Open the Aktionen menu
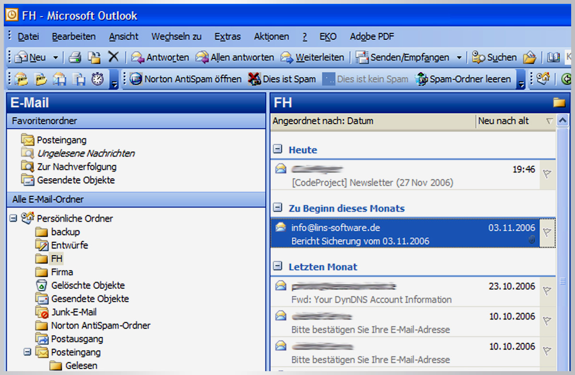 coord(272,36)
